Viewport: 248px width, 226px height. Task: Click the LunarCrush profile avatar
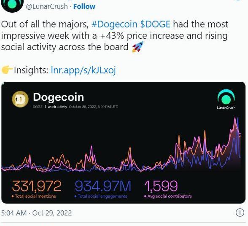click(12, 5)
